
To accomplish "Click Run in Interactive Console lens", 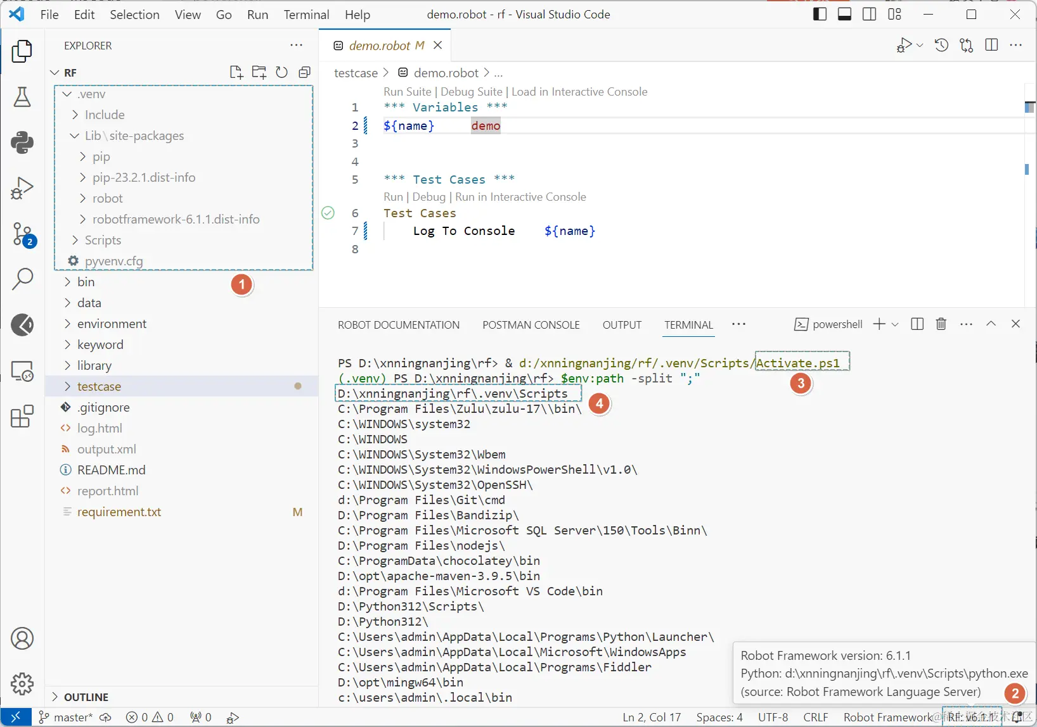I will (520, 197).
